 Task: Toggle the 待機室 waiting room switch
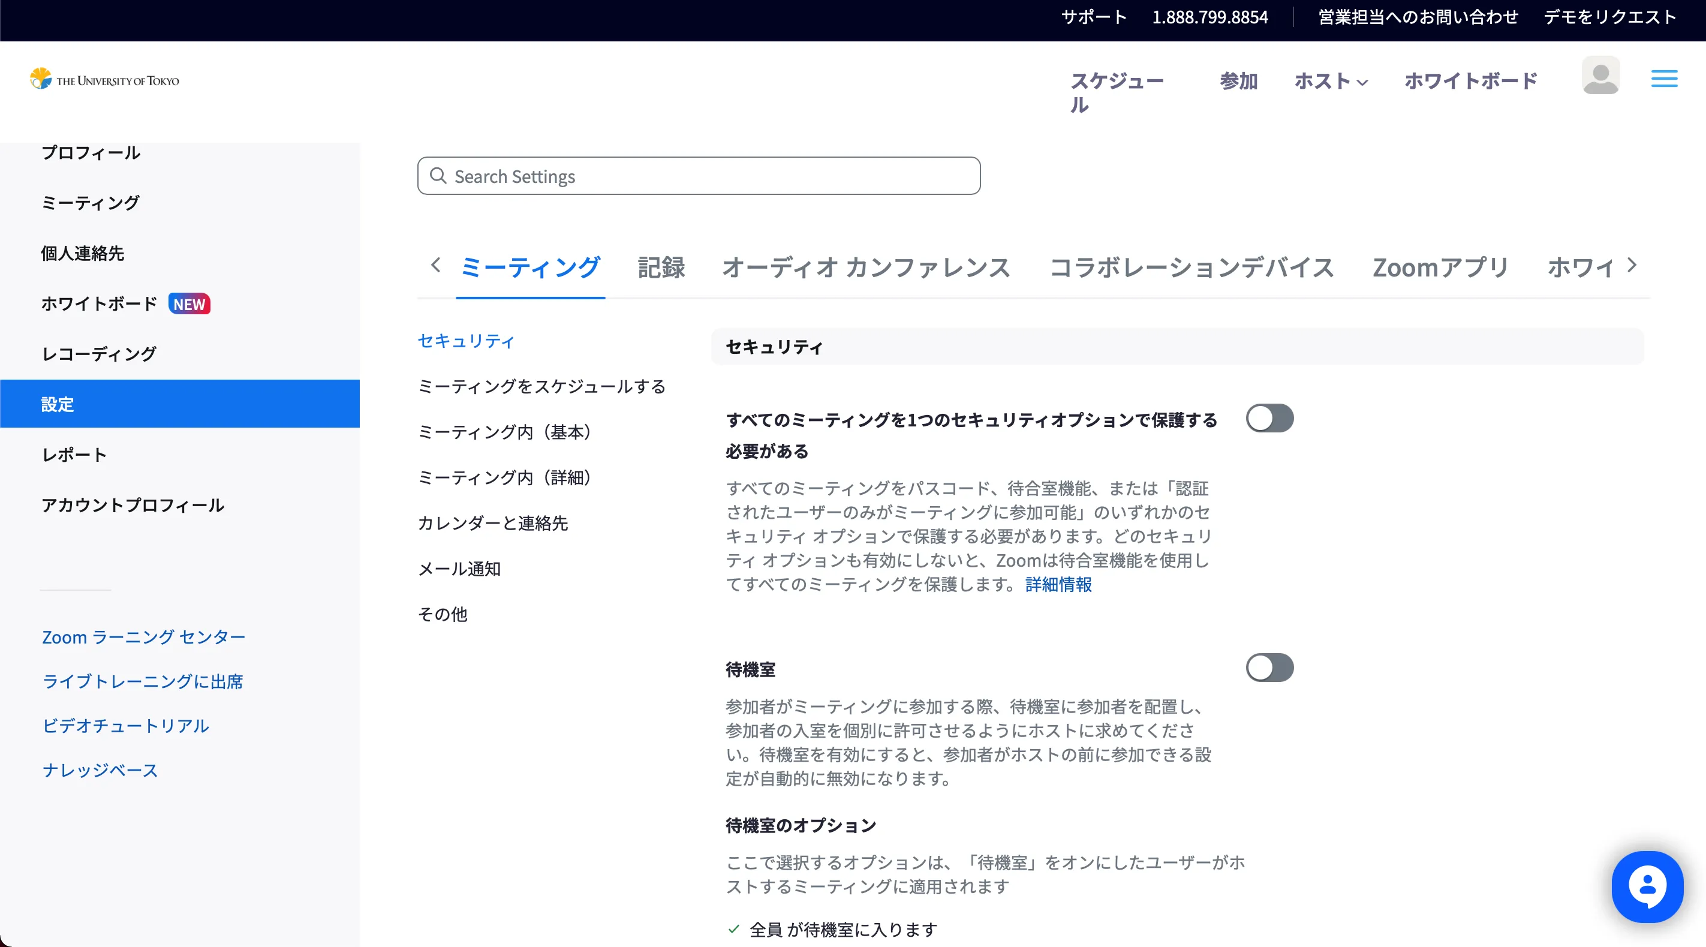coord(1269,668)
